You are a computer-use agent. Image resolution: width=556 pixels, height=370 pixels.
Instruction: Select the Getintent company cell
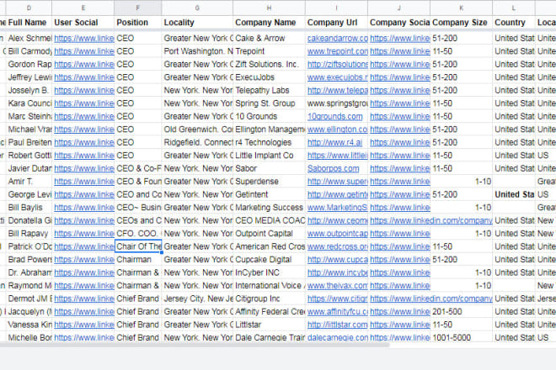[269, 195]
